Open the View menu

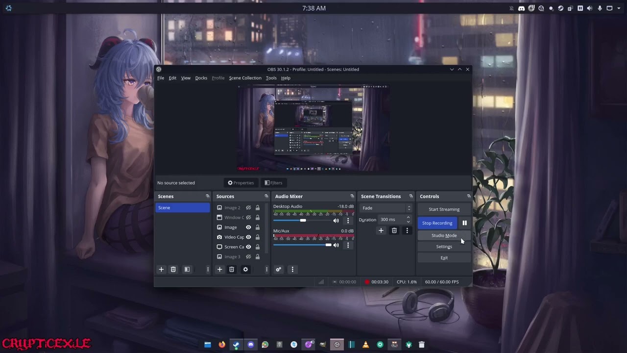click(x=186, y=78)
